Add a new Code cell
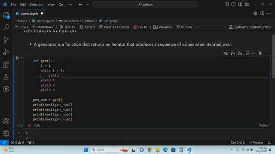This screenshot has width=275, height=154. [x=22, y=27]
